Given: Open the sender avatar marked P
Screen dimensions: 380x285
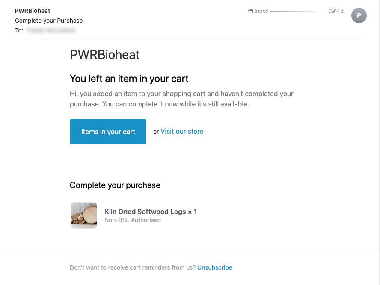Looking at the screenshot, I should [359, 15].
